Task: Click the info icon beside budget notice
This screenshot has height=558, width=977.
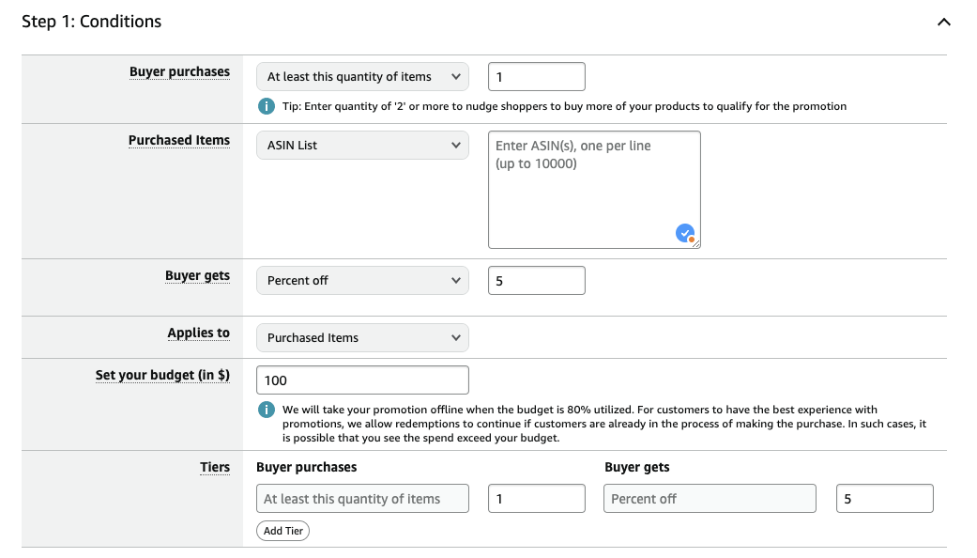Action: click(267, 410)
